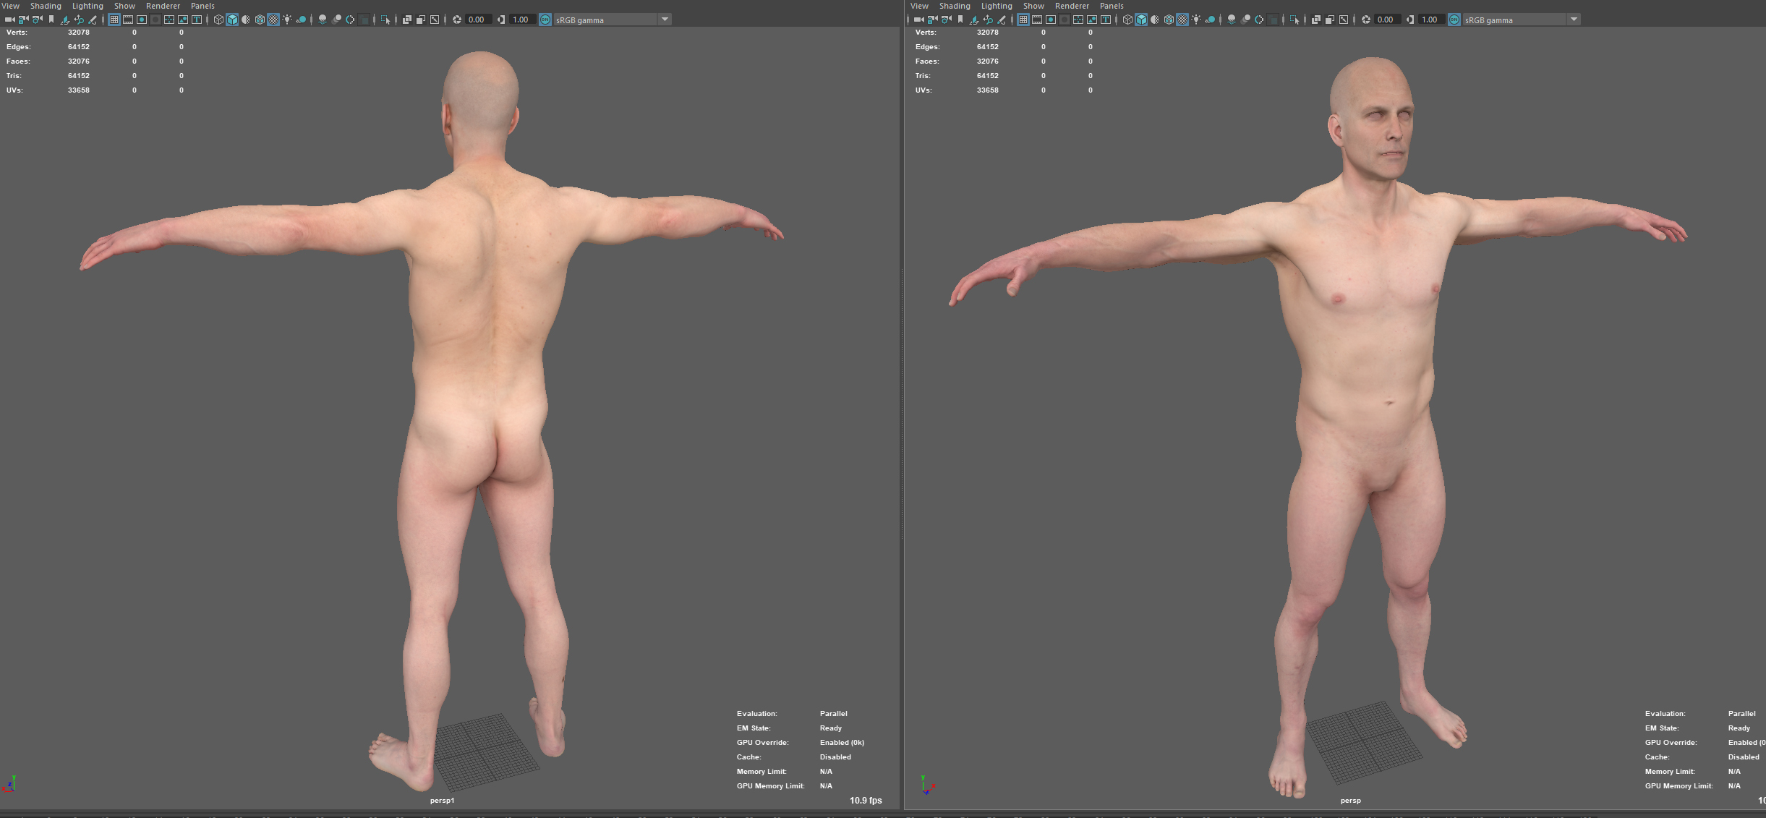Viewport: 1766px width, 818px height.
Task: Open Lighting menu in right viewport
Action: tap(996, 6)
